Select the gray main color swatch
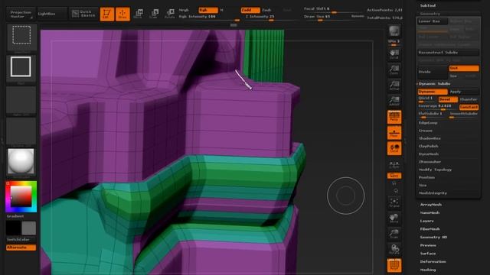Image resolution: width=490 pixels, height=275 pixels. pyautogui.click(x=29, y=228)
